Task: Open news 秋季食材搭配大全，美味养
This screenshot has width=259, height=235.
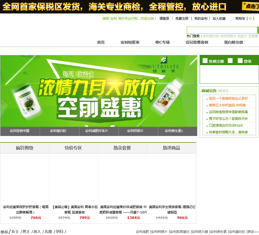Action: click(x=229, y=132)
